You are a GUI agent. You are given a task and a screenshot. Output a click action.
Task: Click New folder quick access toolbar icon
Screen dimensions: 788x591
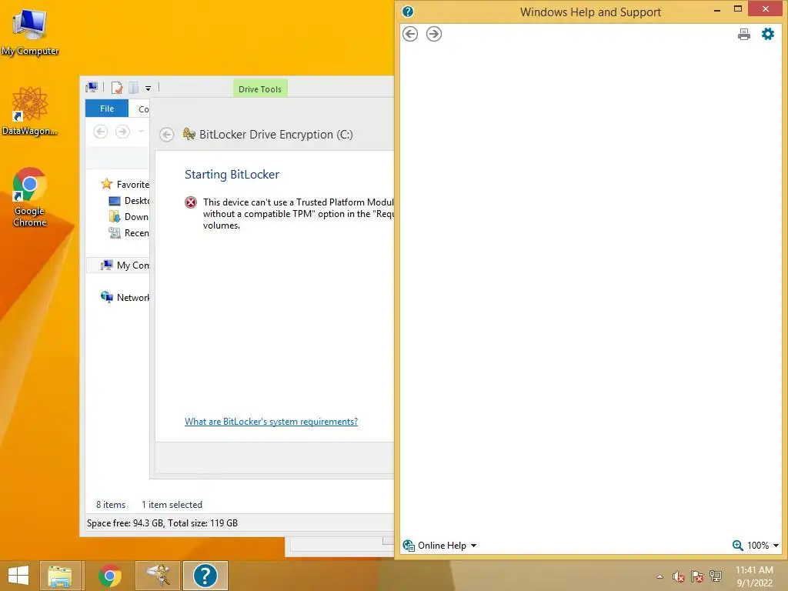pyautogui.click(x=134, y=88)
